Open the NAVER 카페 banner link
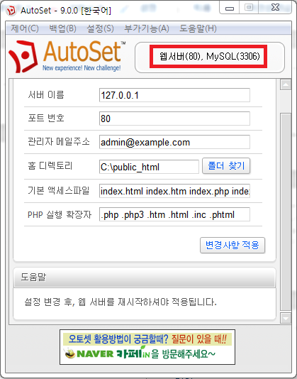The image size is (297, 379). (x=147, y=347)
